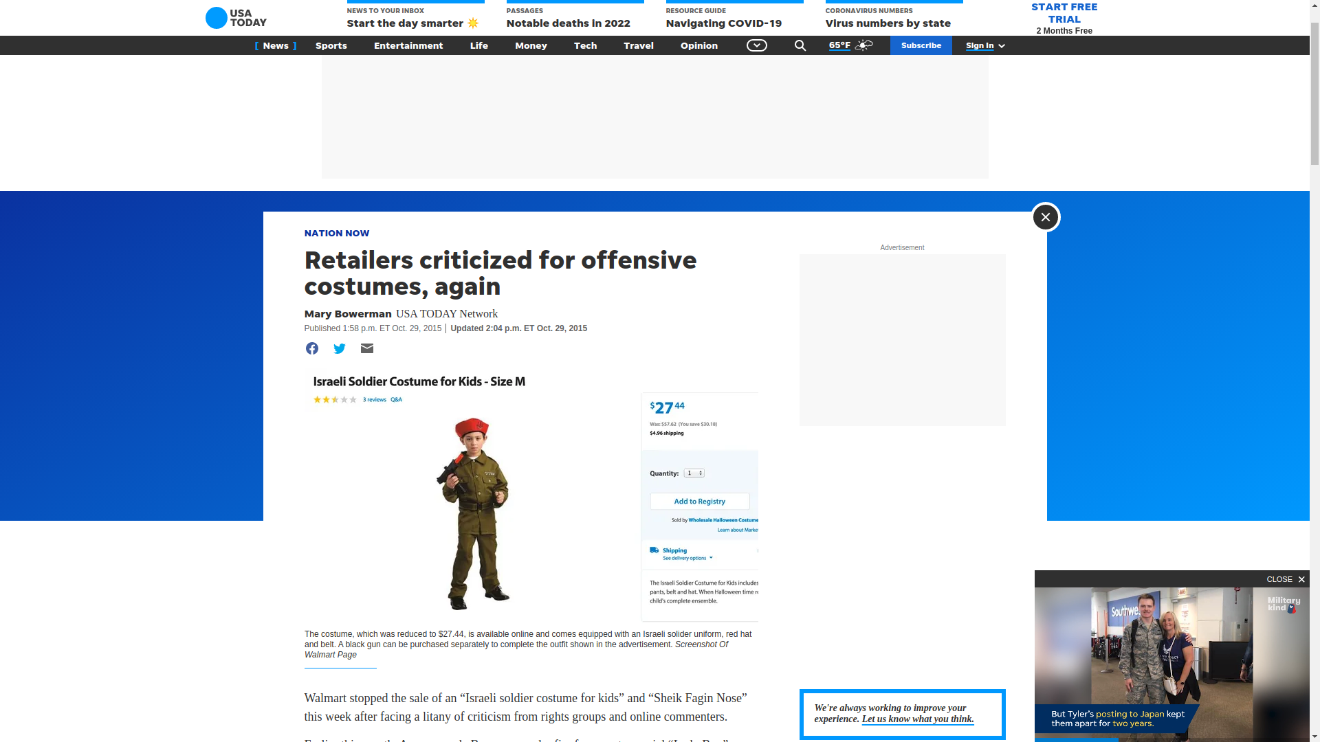The width and height of the screenshot is (1320, 742).
Task: Click the Israeli soldier costume screenshot image
Action: point(531,495)
